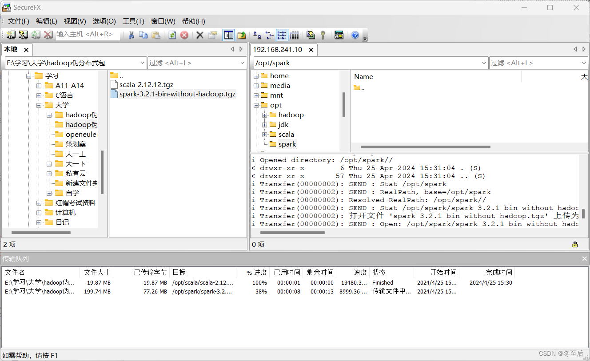This screenshot has height=361, width=590.
Task: Enable the List view display mode
Action: [282, 35]
